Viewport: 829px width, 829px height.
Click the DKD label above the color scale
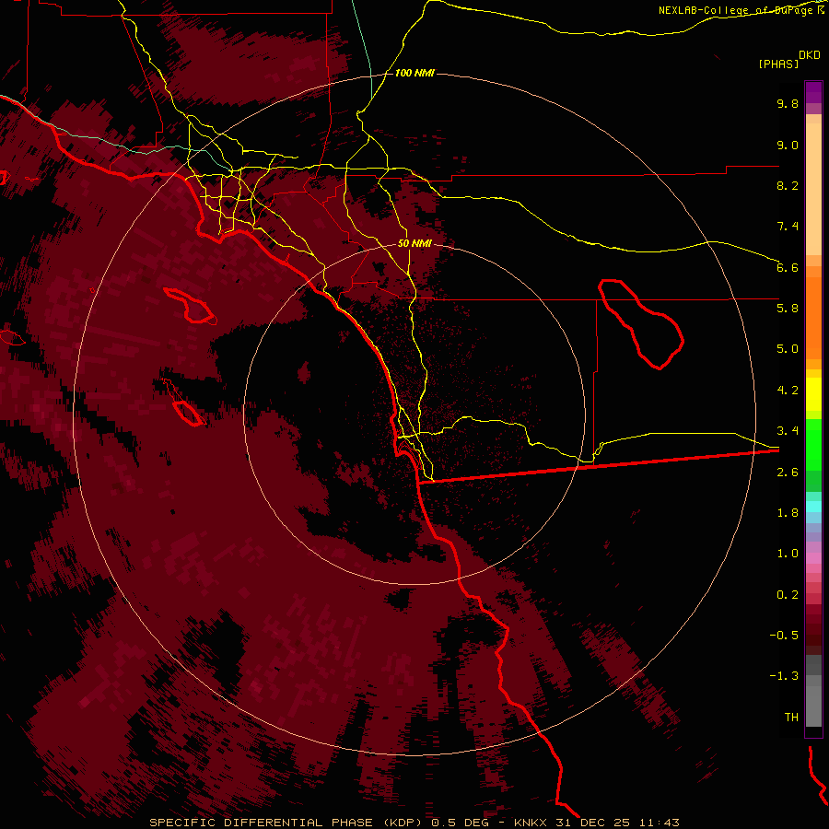pyautogui.click(x=810, y=55)
